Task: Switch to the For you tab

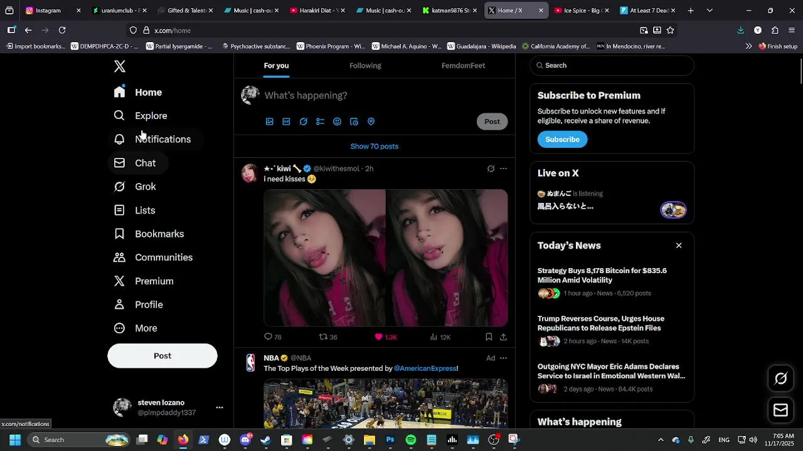Action: (276, 66)
